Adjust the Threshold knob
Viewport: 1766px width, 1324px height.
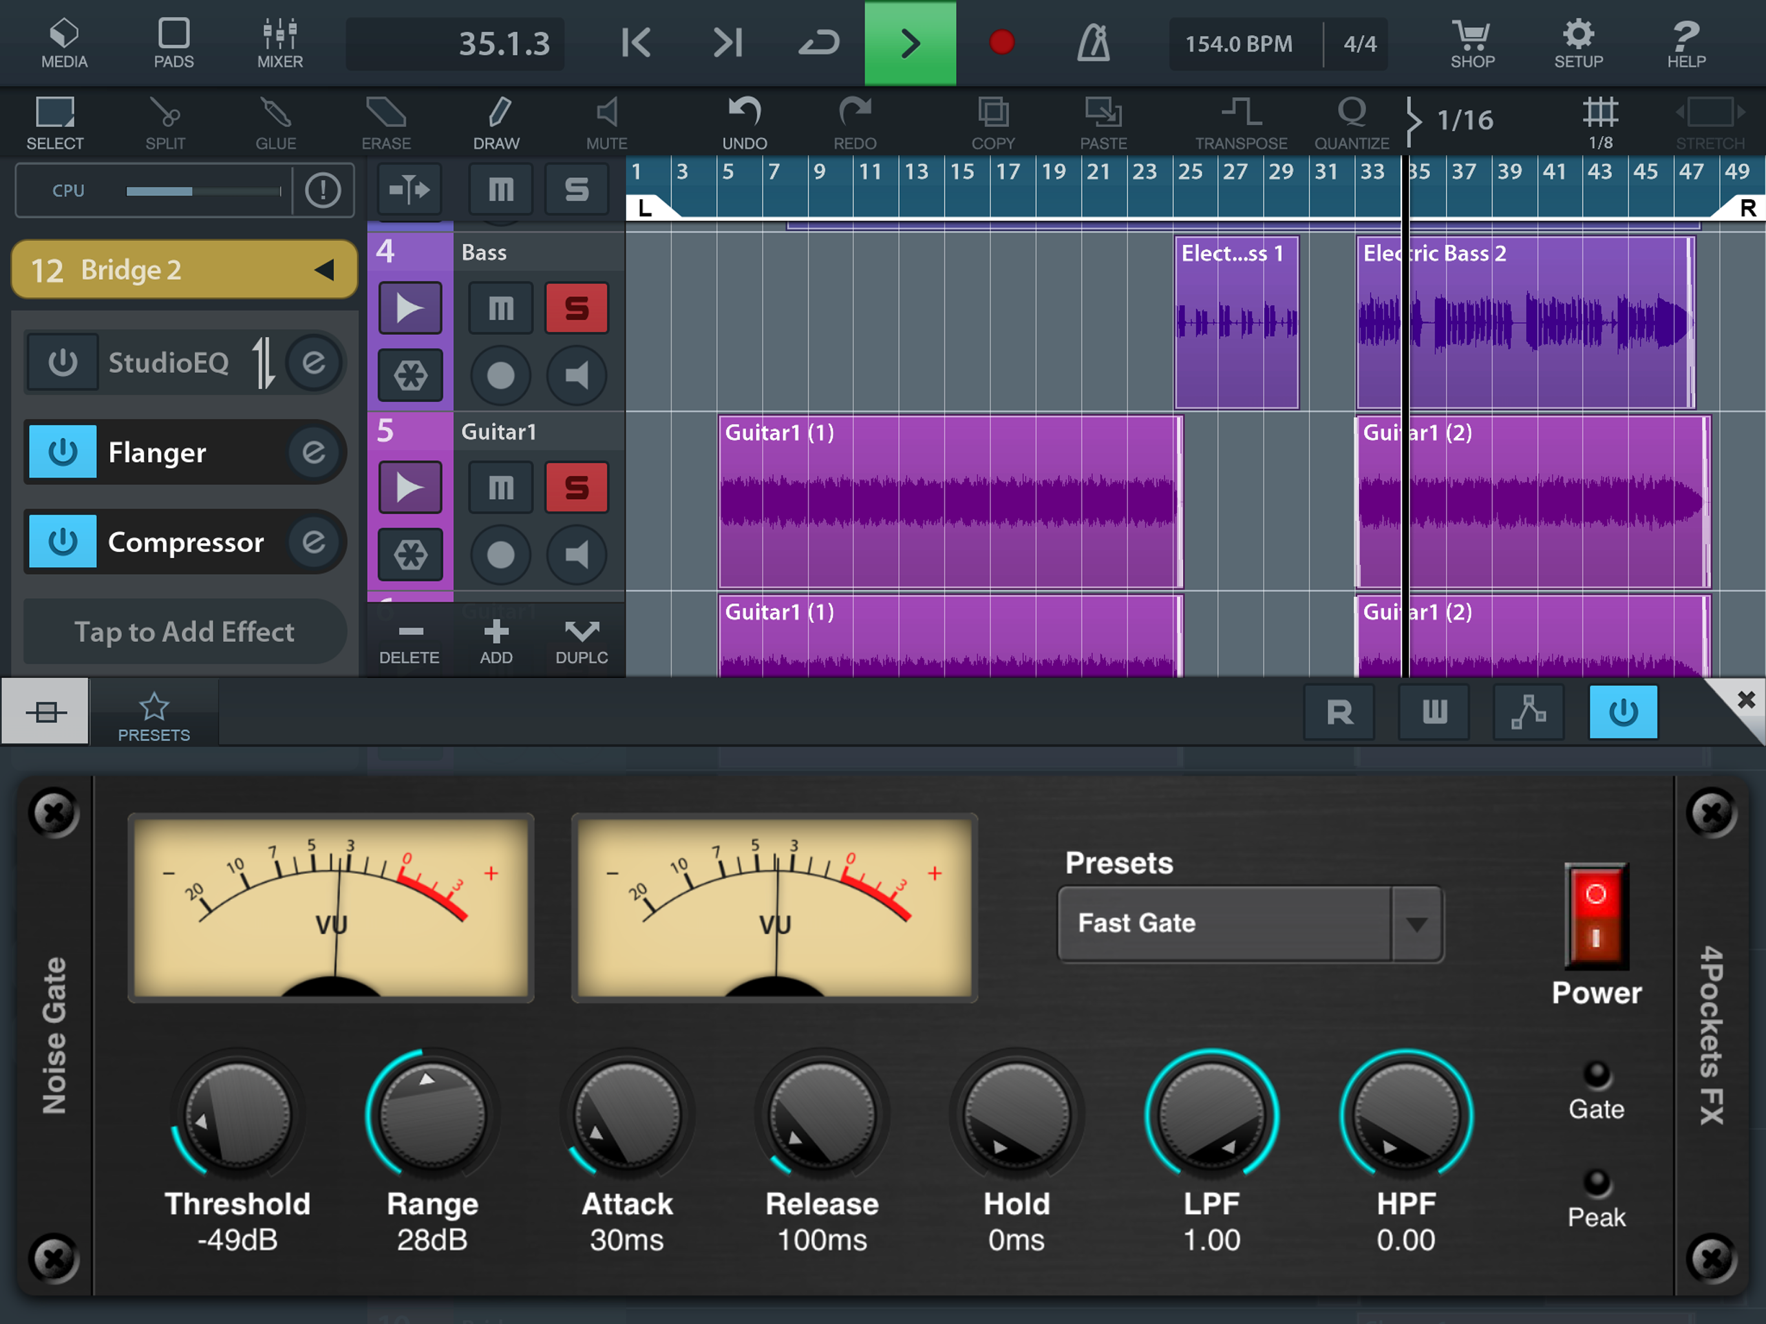pyautogui.click(x=237, y=1116)
